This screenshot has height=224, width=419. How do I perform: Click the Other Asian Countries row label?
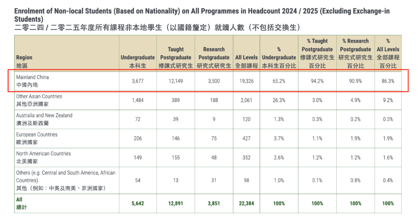click(39, 100)
